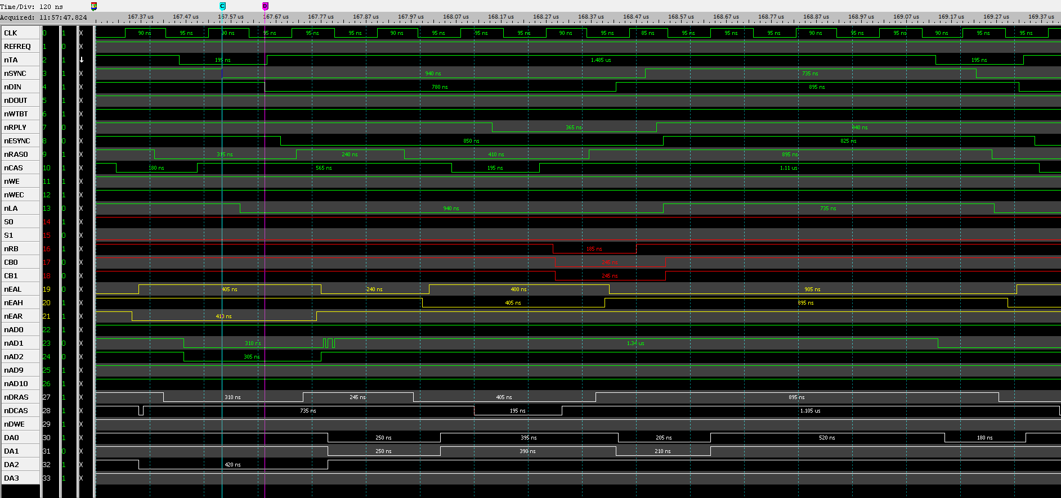The image size is (1061, 498).
Task: Click the yellow channel number 19 for nEAL
Action: [47, 289]
